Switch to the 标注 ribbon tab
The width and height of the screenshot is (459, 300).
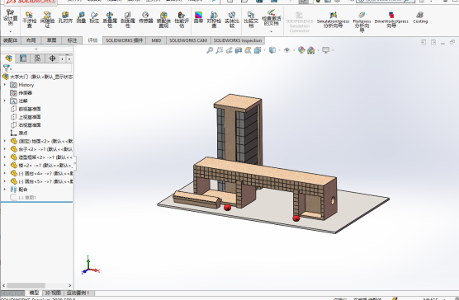click(72, 40)
